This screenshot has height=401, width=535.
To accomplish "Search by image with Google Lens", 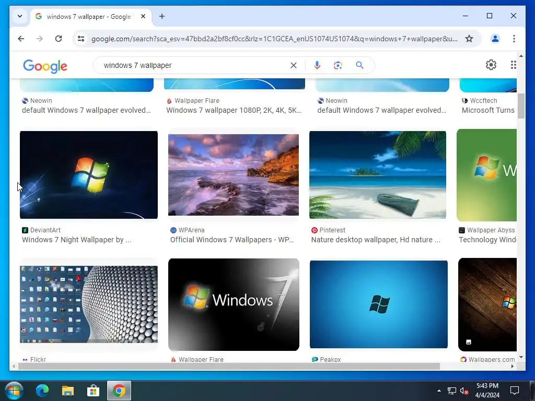I will click(x=338, y=65).
